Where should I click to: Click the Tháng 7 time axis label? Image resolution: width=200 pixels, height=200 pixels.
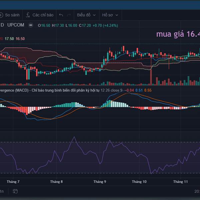pos(13,182)
